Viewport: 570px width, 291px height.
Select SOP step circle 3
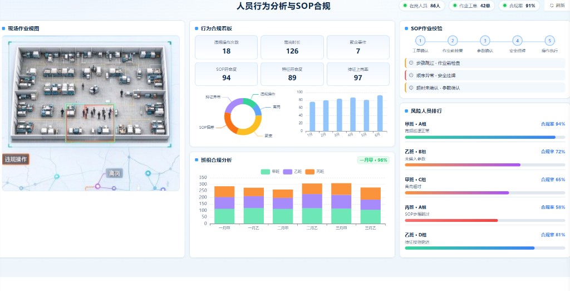(x=485, y=41)
